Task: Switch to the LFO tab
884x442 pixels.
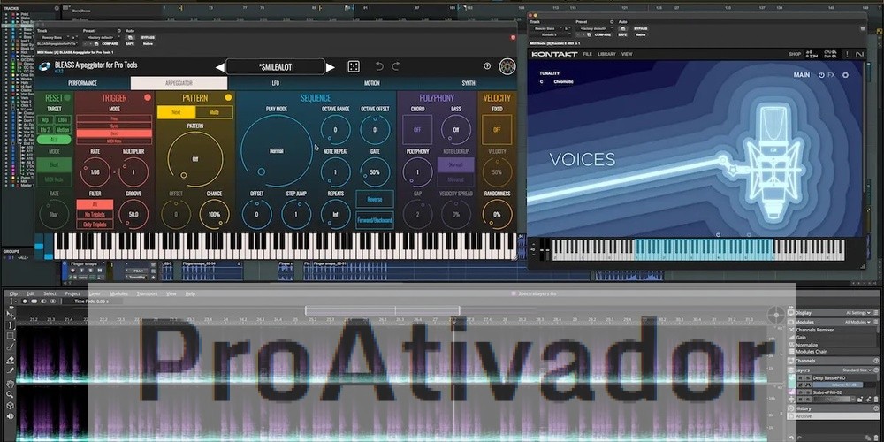Action: point(275,83)
